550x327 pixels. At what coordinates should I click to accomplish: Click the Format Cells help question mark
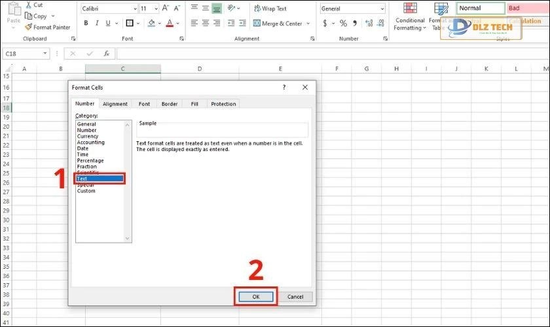point(284,87)
